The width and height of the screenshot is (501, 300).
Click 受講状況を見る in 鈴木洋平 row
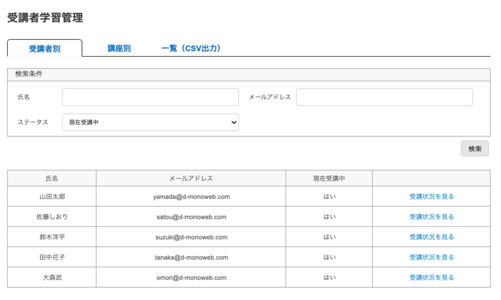pyautogui.click(x=431, y=237)
